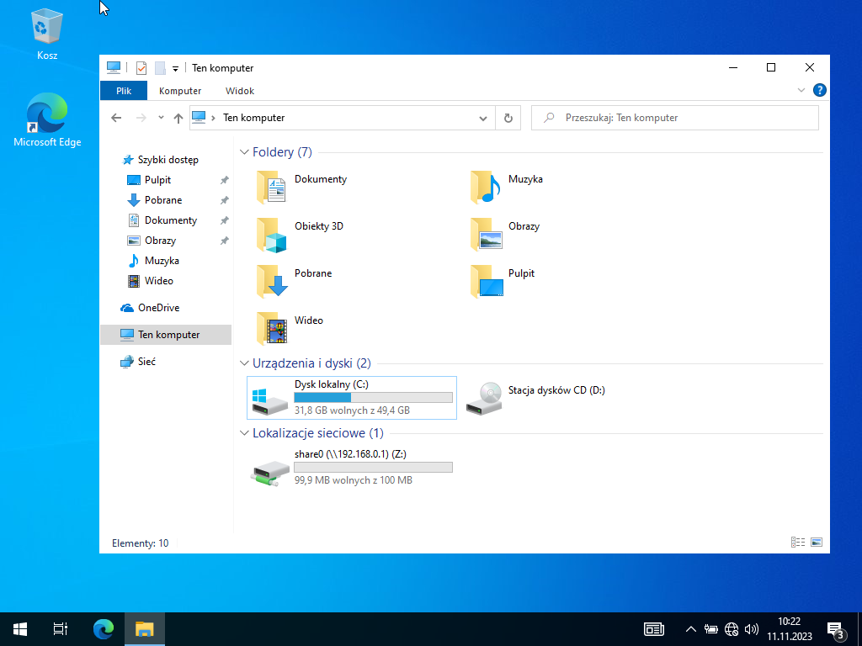Unpin Pulpit from quick access
Viewport: 862px width, 646px height.
[224, 180]
